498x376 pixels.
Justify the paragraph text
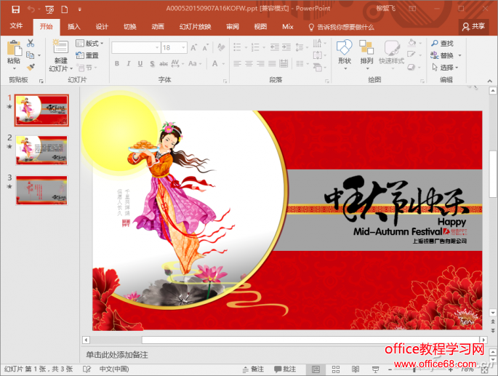(x=272, y=63)
